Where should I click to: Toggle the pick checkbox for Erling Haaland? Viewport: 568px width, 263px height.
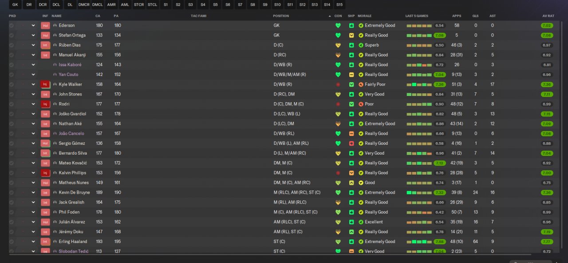12,242
